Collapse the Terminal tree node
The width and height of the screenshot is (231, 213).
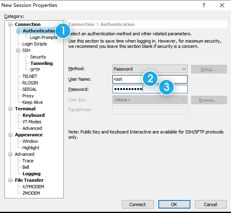click(10, 109)
